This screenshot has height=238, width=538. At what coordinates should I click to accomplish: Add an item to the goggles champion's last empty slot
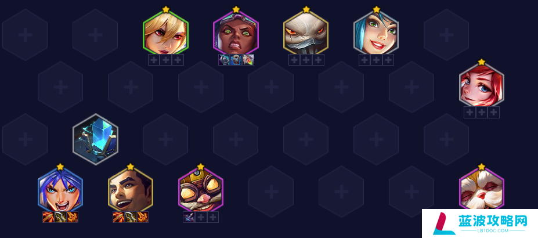(x=213, y=217)
